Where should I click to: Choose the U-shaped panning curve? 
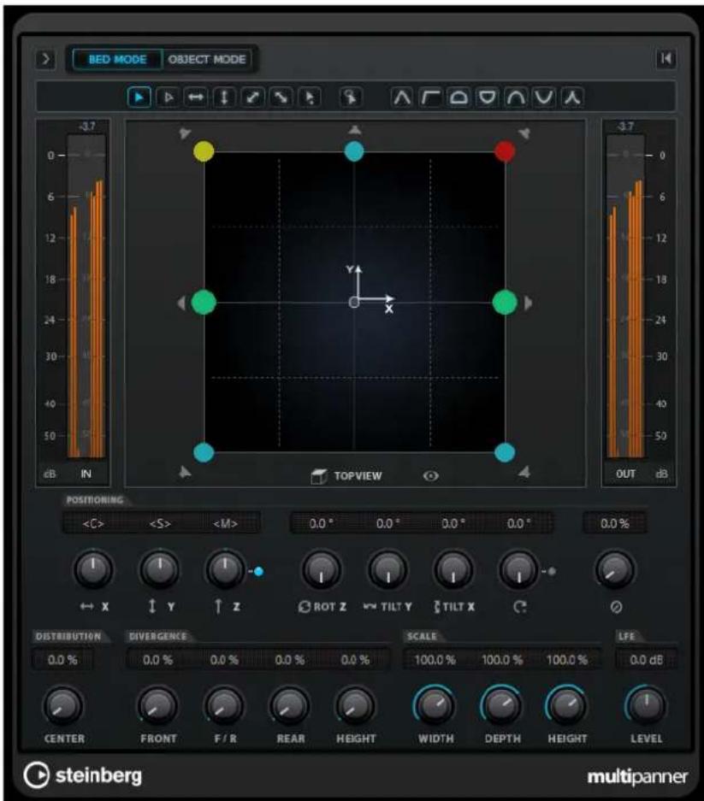[543, 97]
